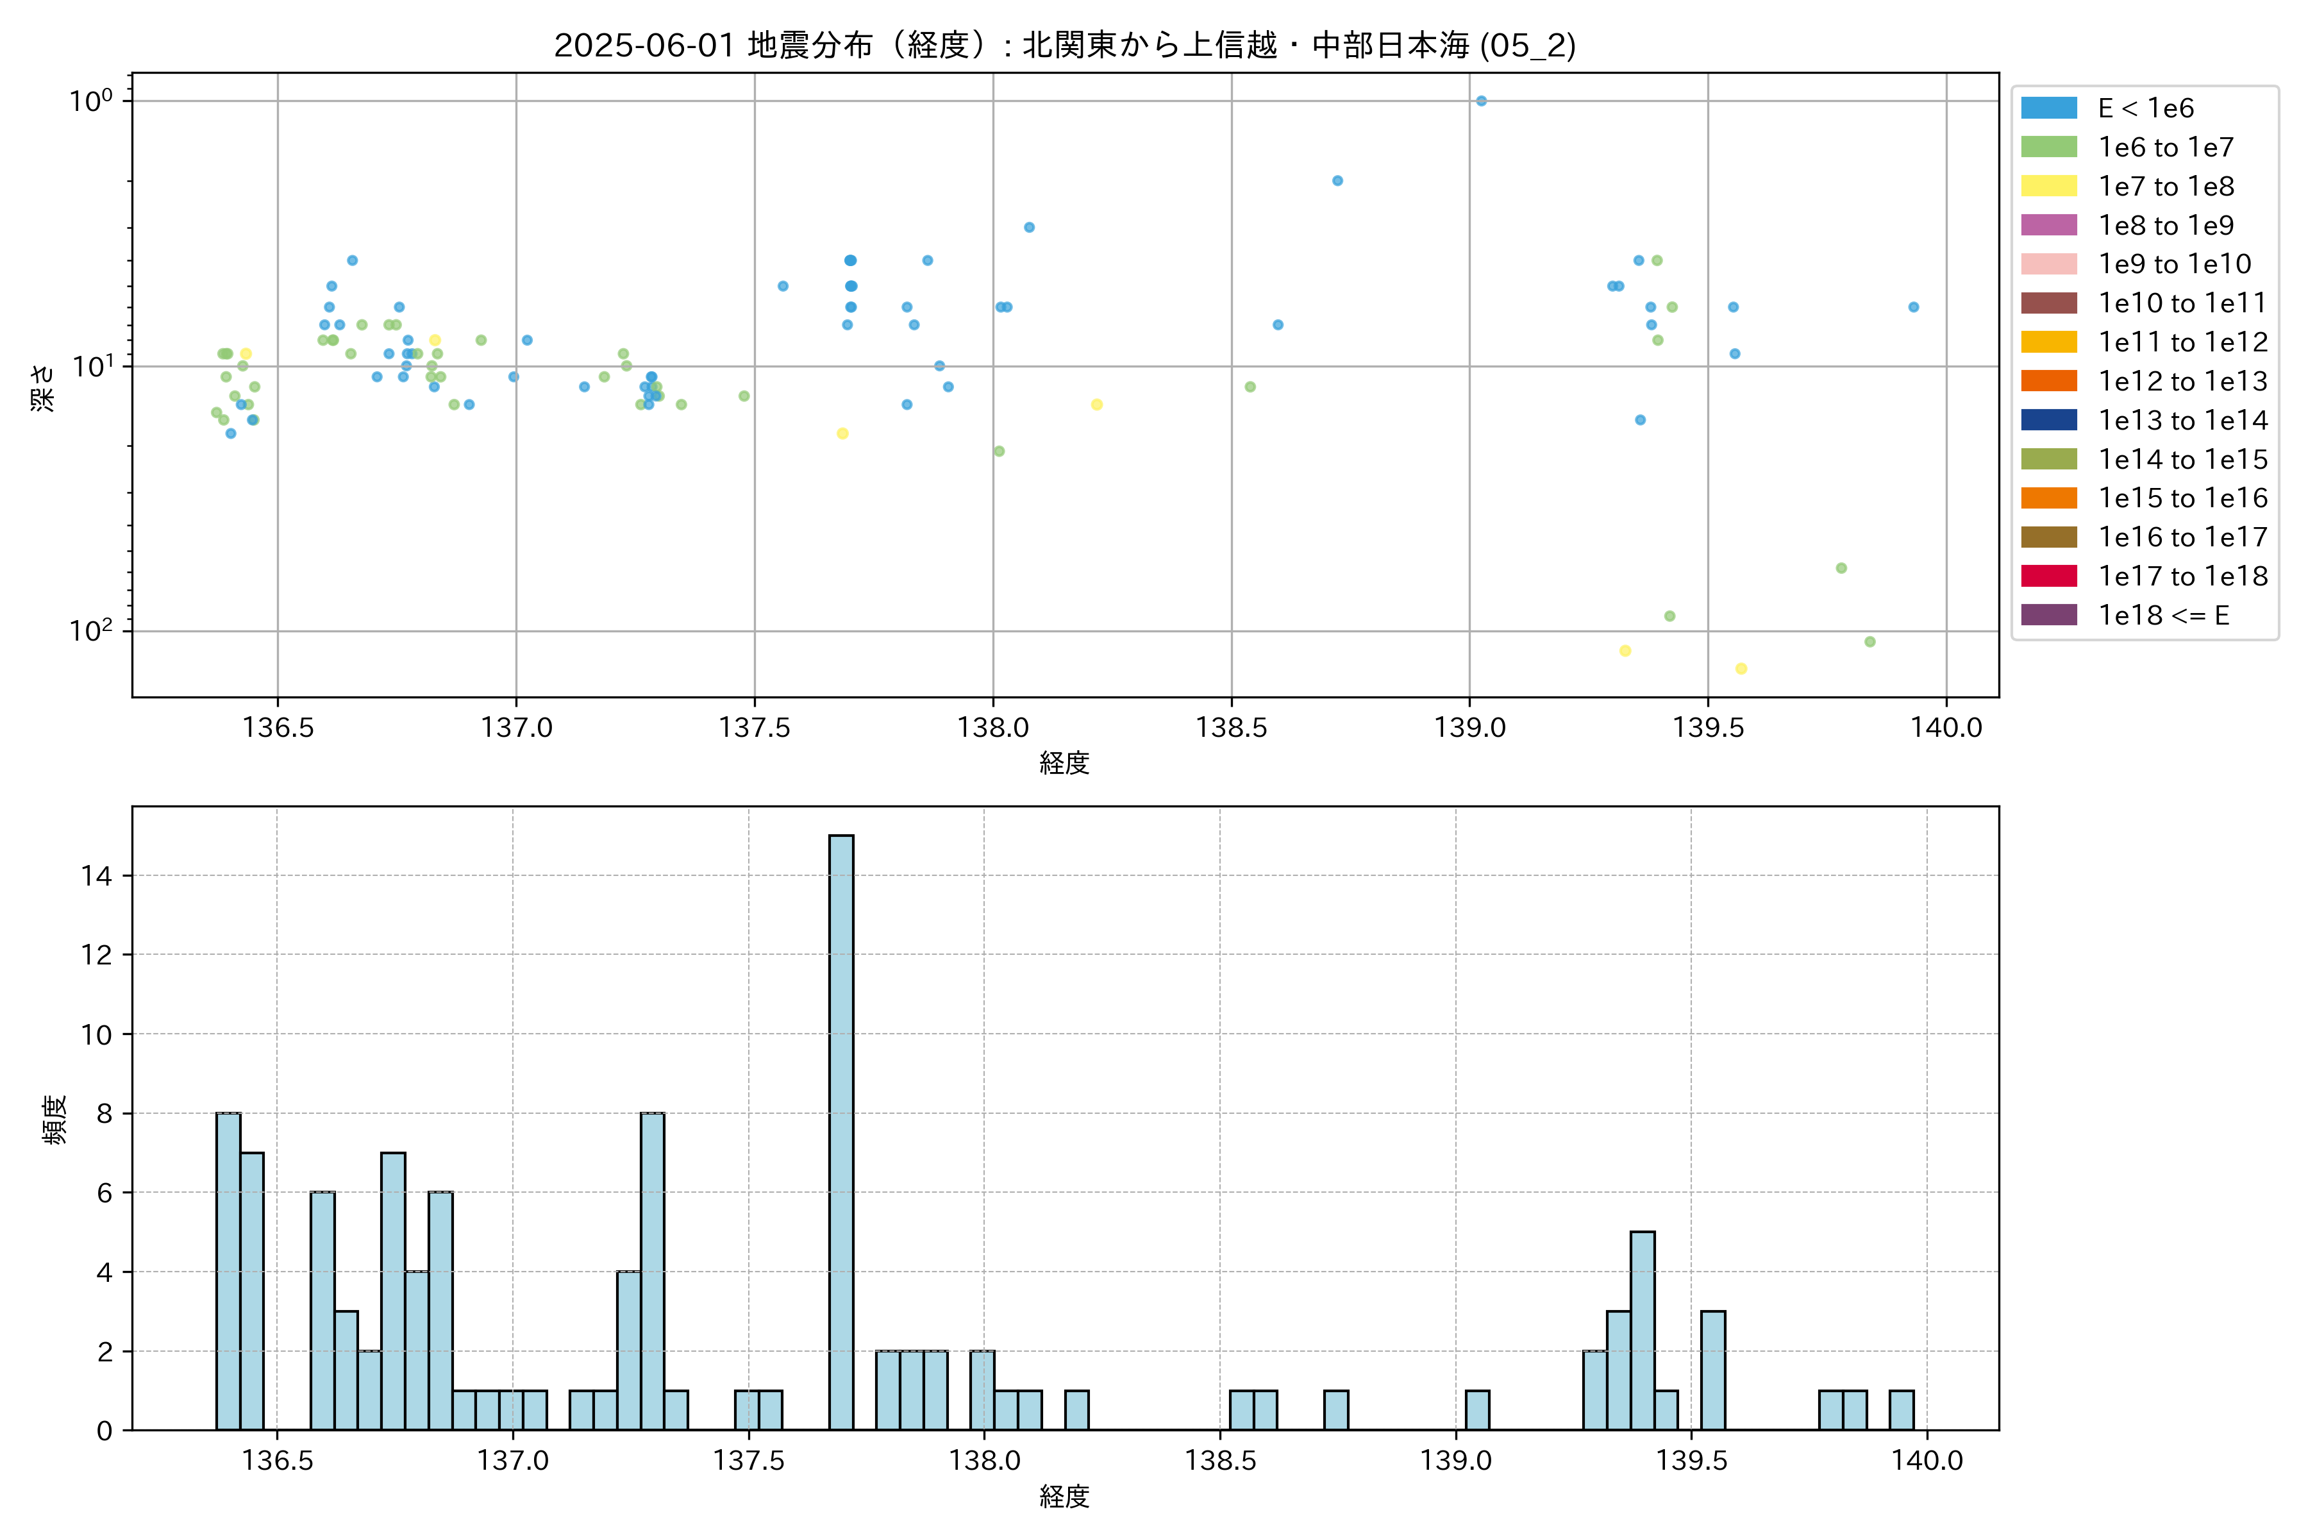
Task: Click the green 1e6 to 1e7 swatch
Action: click(x=2049, y=147)
